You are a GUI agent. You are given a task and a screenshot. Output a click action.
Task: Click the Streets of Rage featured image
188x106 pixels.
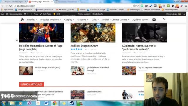click(x=41, y=33)
